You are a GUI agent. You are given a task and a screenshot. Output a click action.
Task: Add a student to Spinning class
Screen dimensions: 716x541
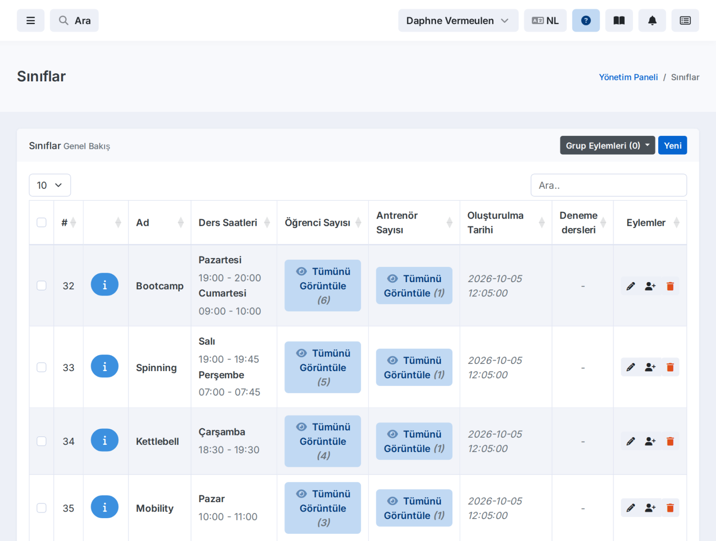click(650, 367)
